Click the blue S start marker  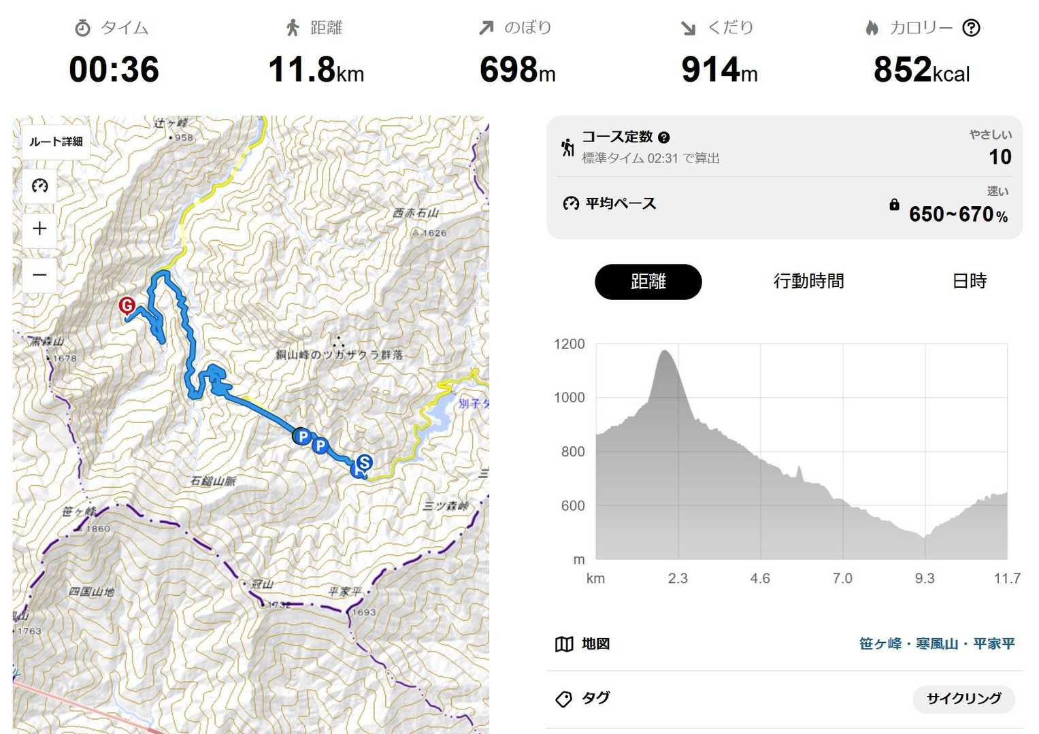tap(365, 463)
